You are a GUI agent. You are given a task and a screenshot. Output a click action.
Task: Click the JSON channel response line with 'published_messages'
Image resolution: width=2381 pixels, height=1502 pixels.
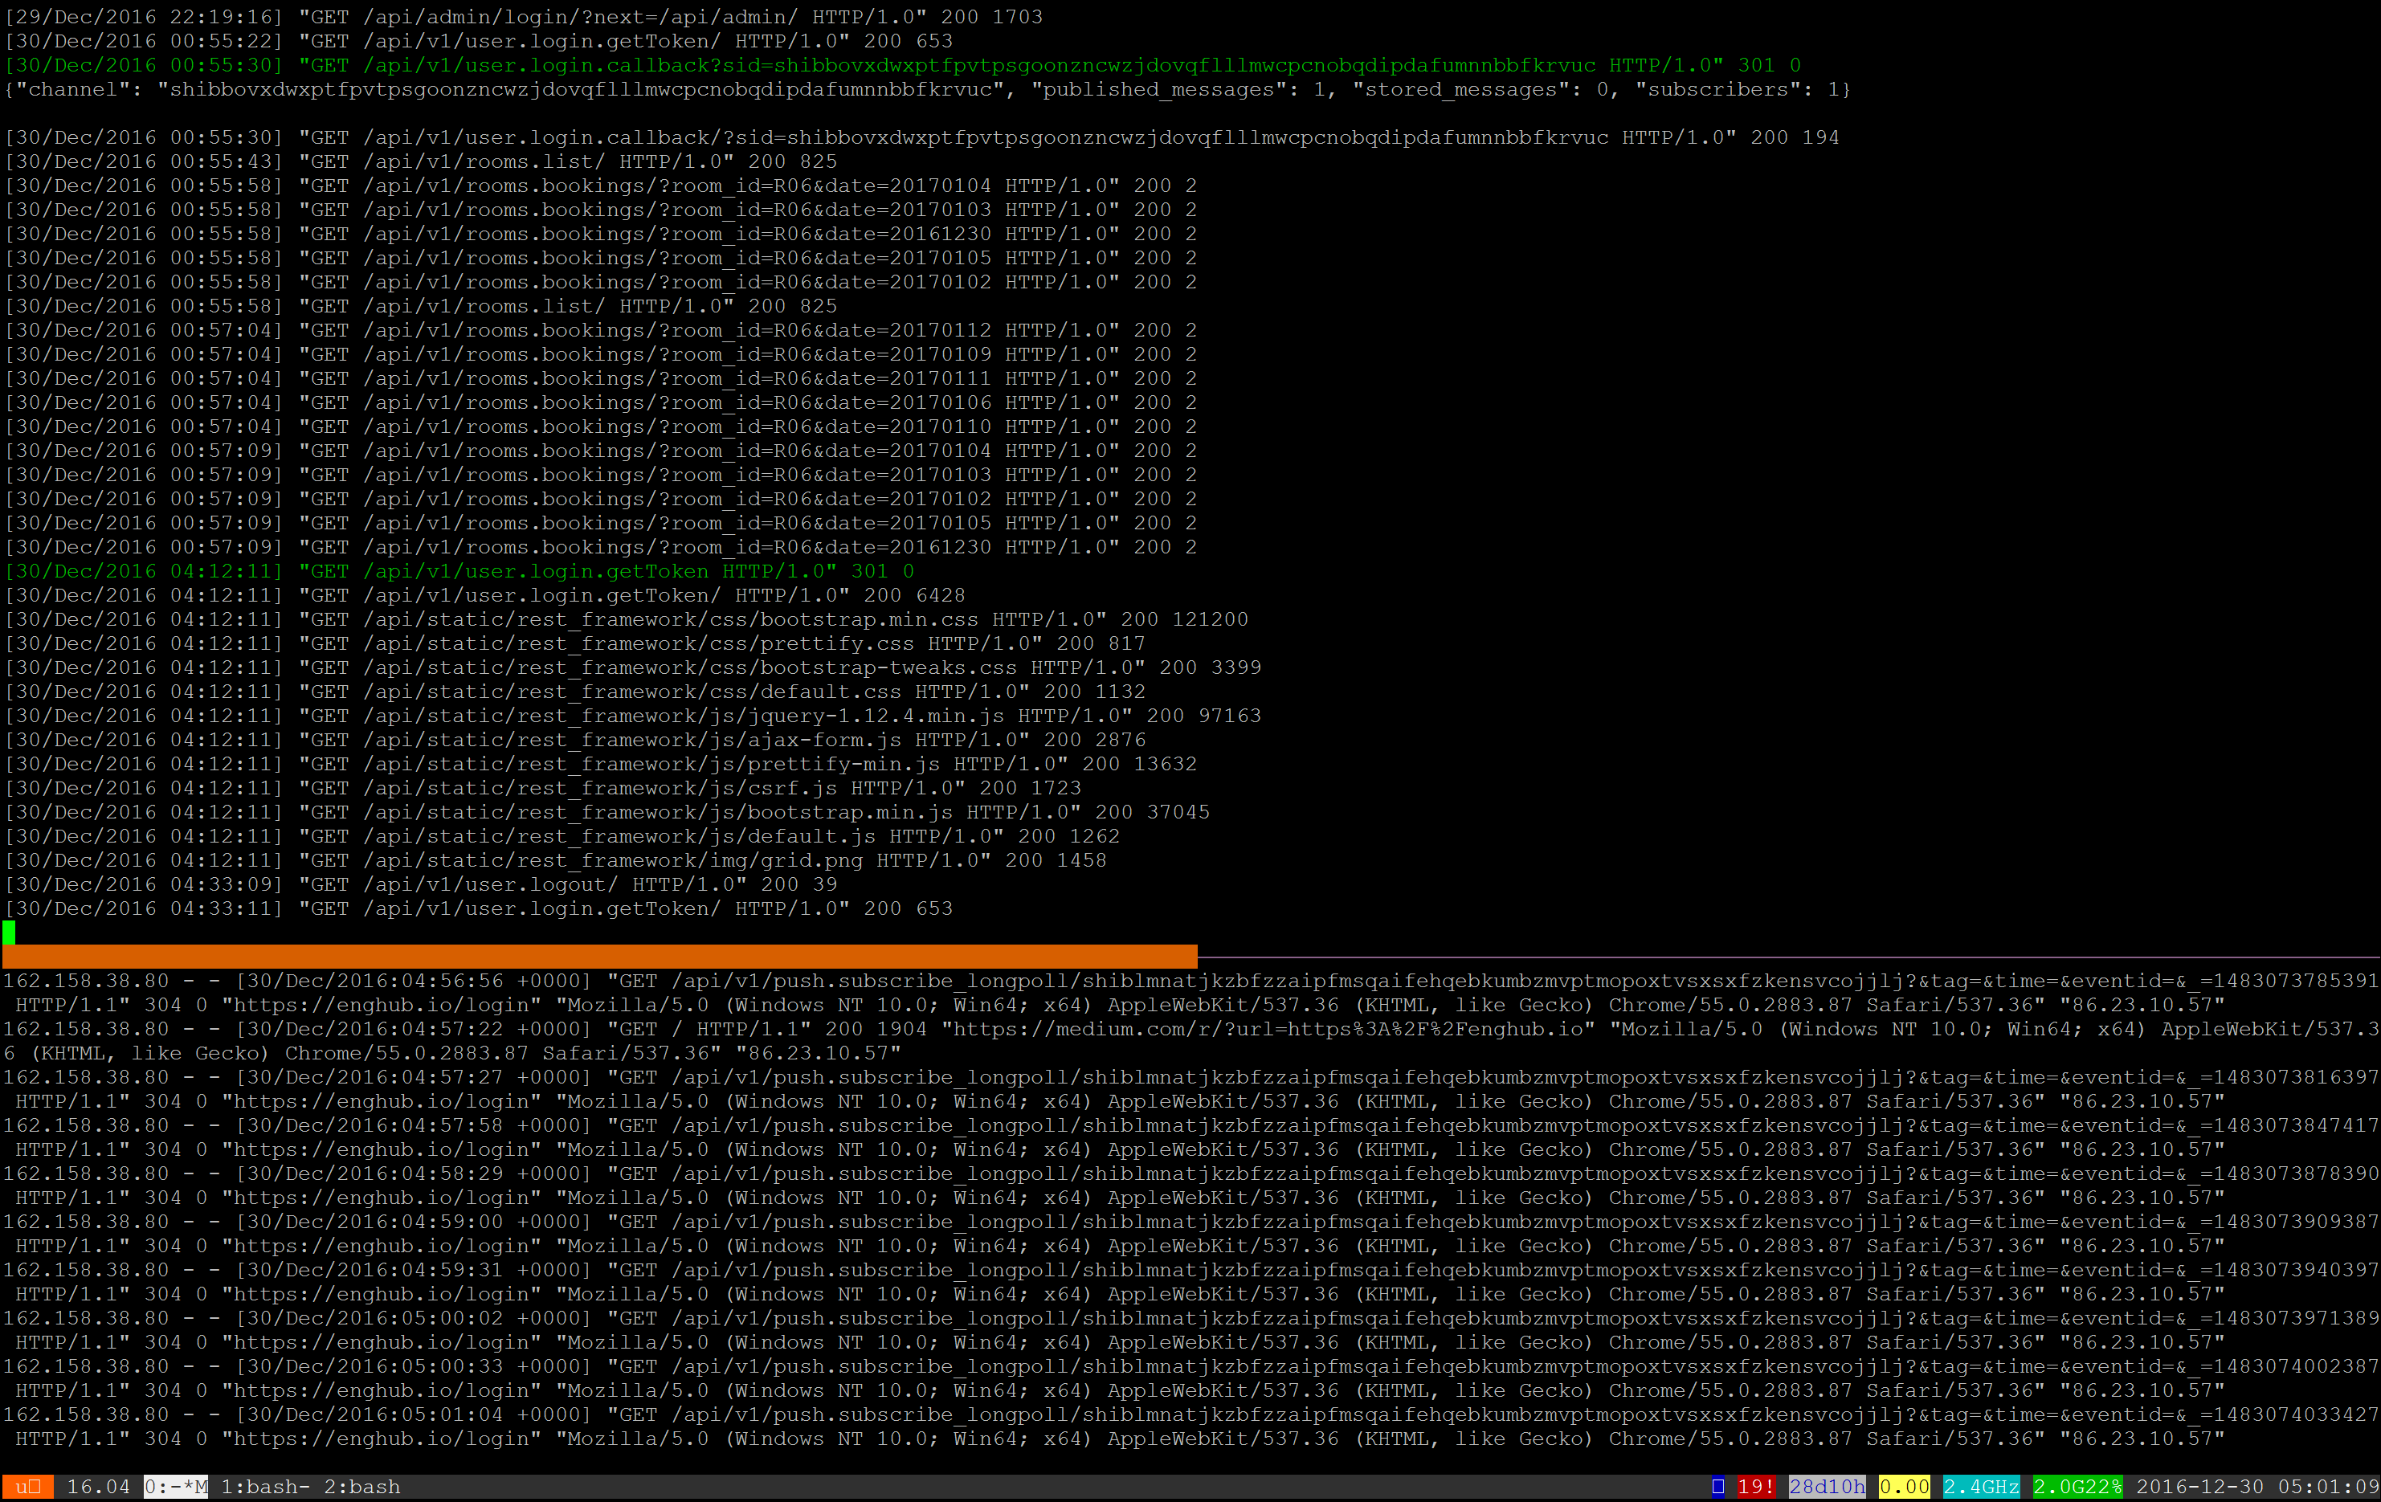(x=928, y=89)
